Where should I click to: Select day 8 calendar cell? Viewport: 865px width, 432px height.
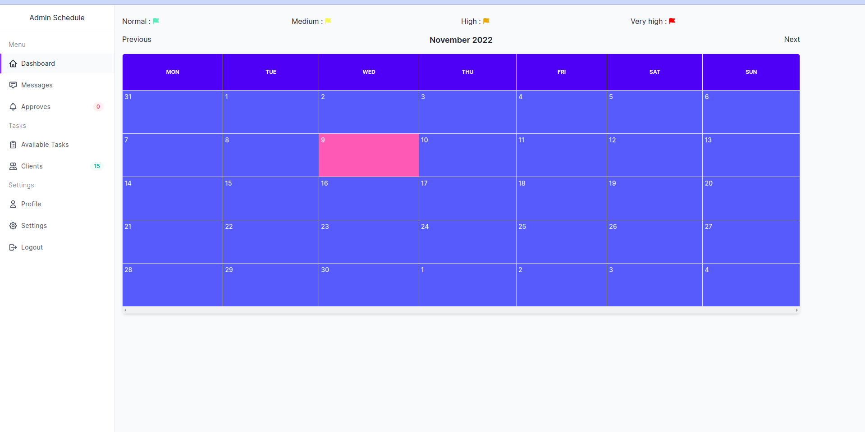pyautogui.click(x=271, y=155)
